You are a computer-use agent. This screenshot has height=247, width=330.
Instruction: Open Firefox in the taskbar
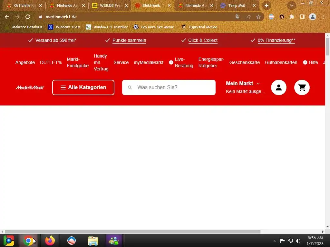50,241
